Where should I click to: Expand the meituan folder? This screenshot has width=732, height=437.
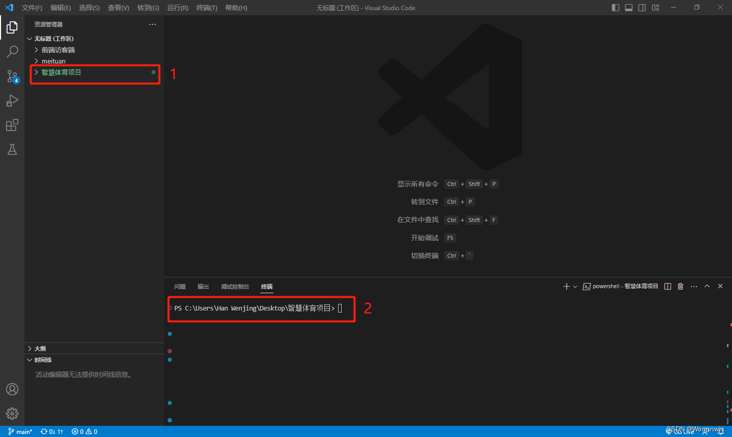pyautogui.click(x=94, y=61)
